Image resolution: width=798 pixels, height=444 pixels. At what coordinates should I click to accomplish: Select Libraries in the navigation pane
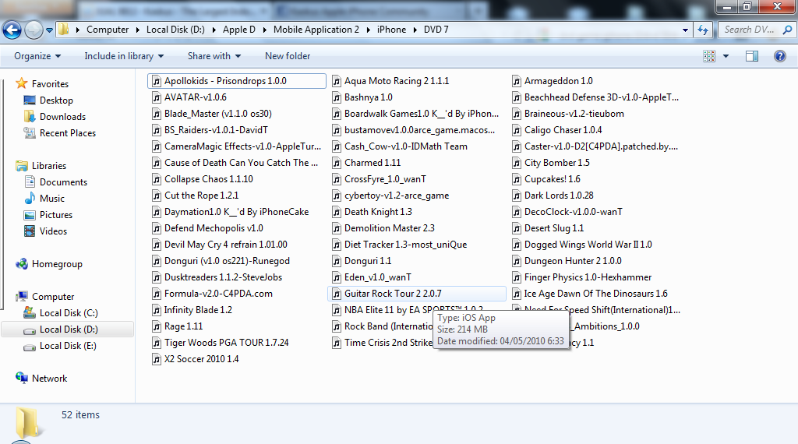49,166
